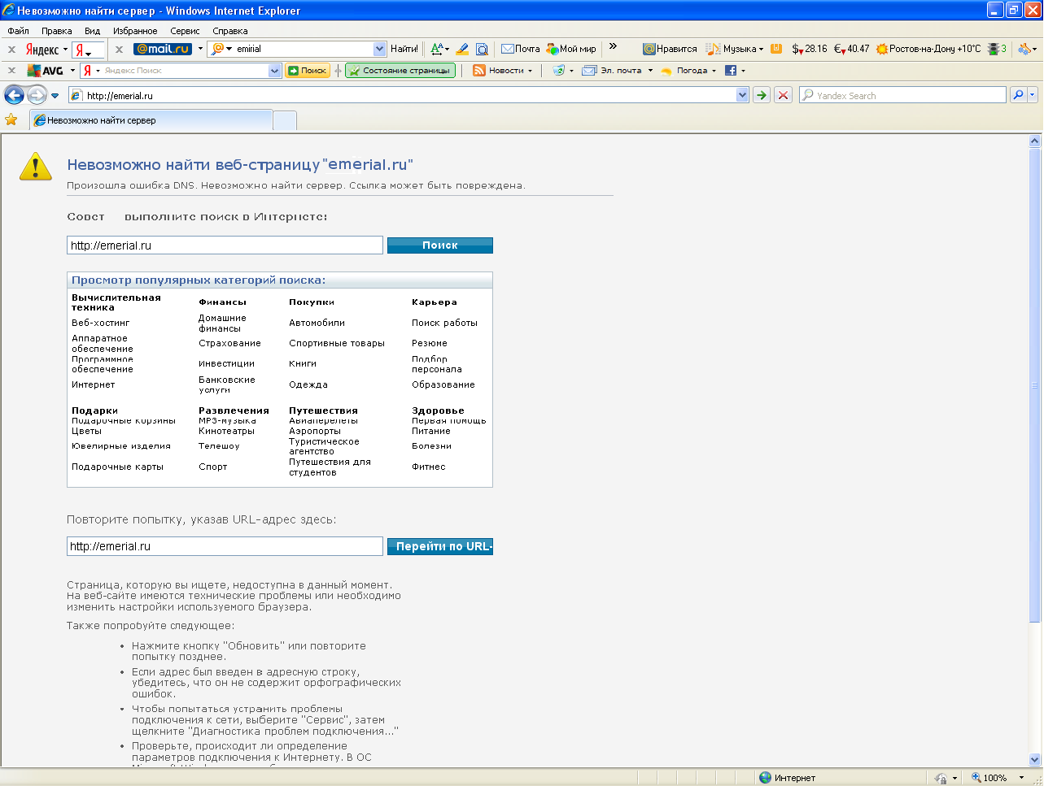Click the yellow Поиск button in the AVG toolbar
The width and height of the screenshot is (1044, 786).
[308, 71]
